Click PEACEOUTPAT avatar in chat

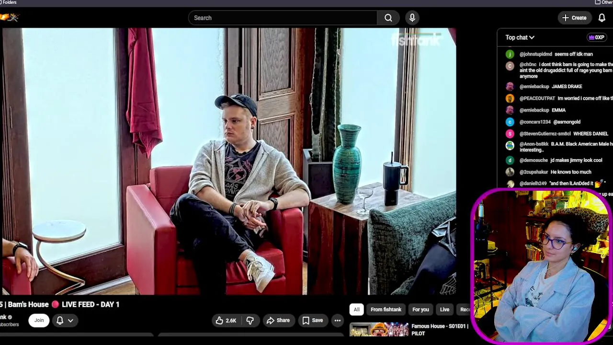(x=510, y=98)
